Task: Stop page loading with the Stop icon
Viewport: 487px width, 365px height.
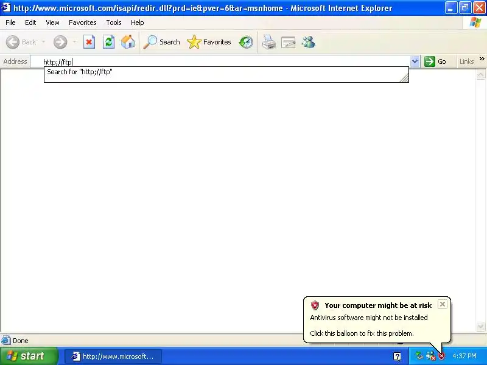Action: click(x=89, y=42)
